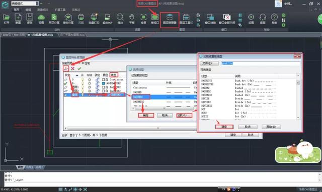This screenshot has width=322, height=192.
Task: Open the second ribbon tab (编辑)
Action: click(28, 10)
